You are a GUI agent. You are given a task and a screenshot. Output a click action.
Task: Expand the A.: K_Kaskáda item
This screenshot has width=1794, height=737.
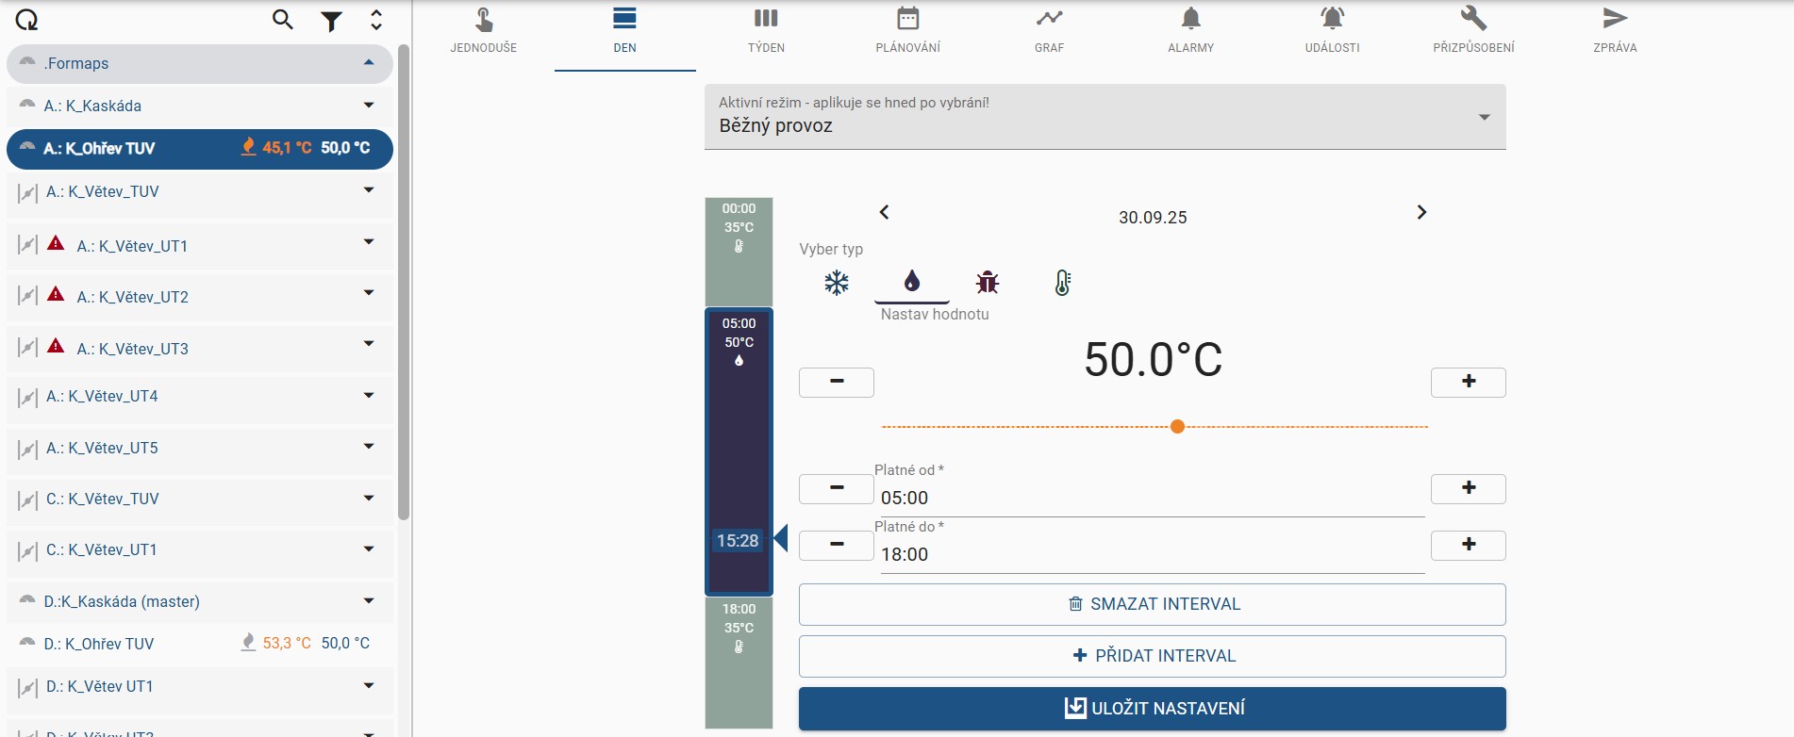[369, 106]
